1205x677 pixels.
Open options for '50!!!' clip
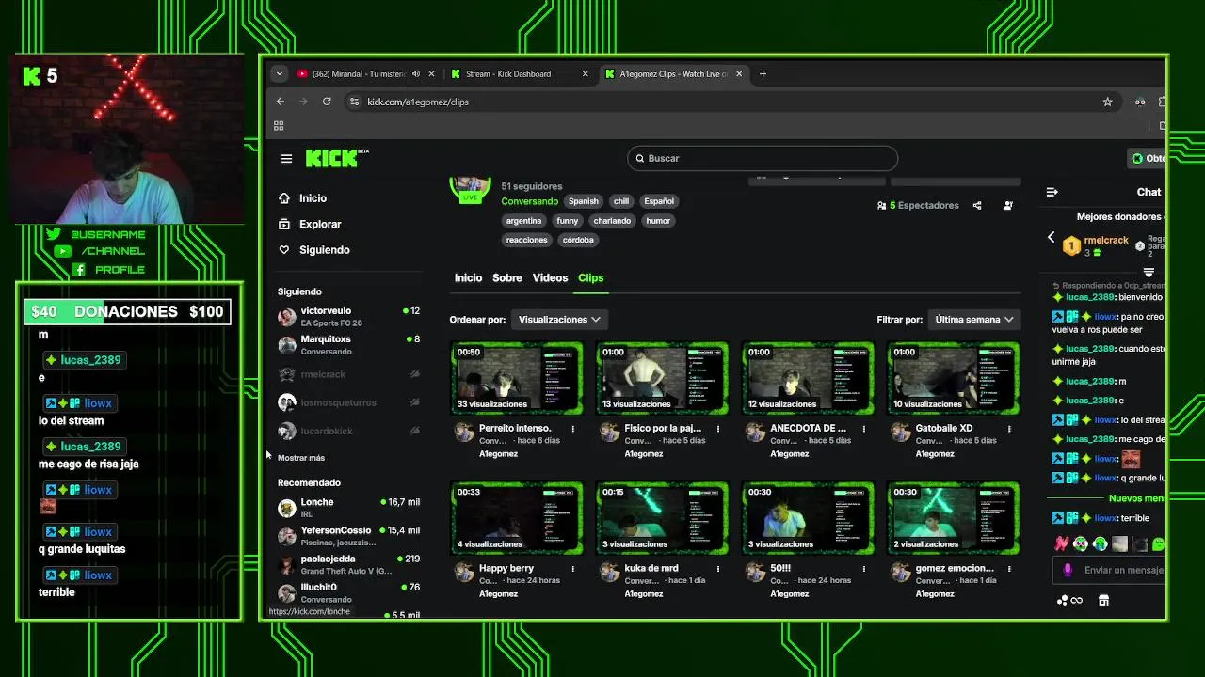(x=863, y=569)
